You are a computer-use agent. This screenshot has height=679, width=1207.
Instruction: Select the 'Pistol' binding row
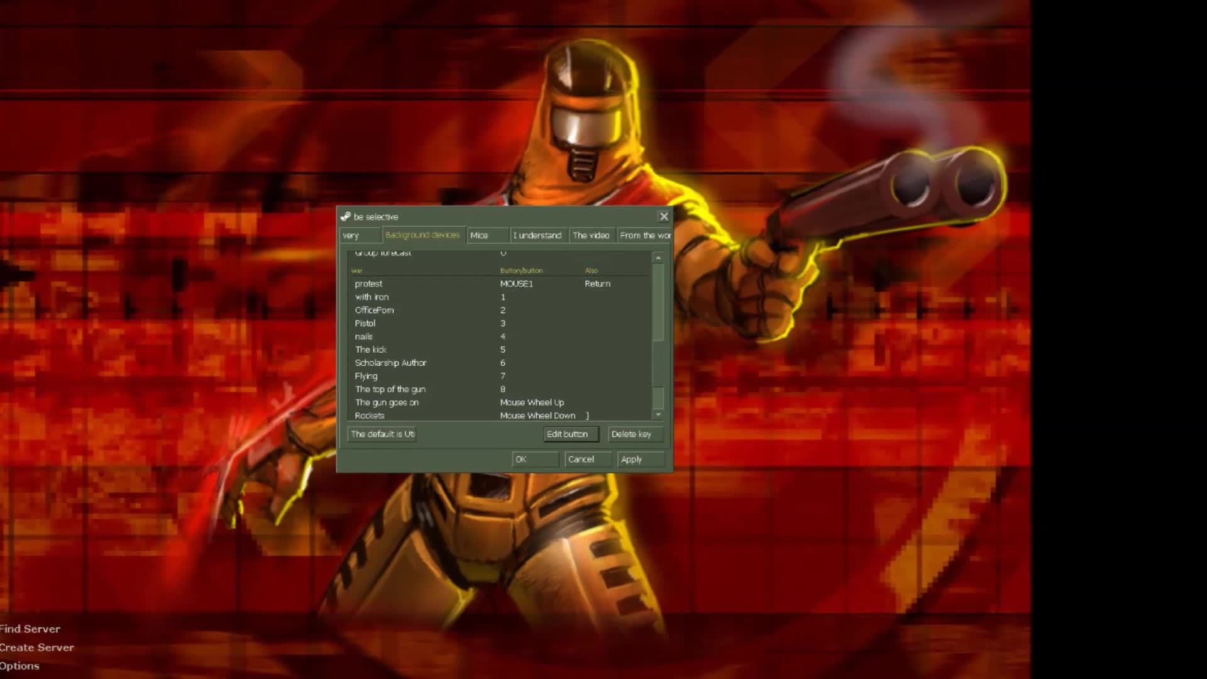[500, 323]
